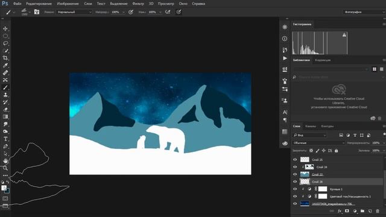The width and height of the screenshot is (386, 217).
Task: Open the Редактирование menu
Action: (39, 4)
